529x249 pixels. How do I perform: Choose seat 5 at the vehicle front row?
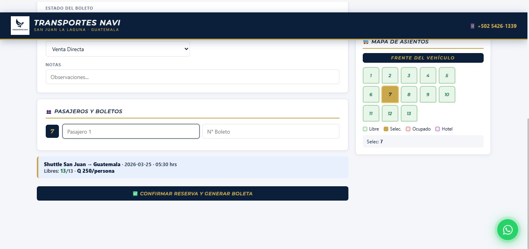tap(447, 76)
